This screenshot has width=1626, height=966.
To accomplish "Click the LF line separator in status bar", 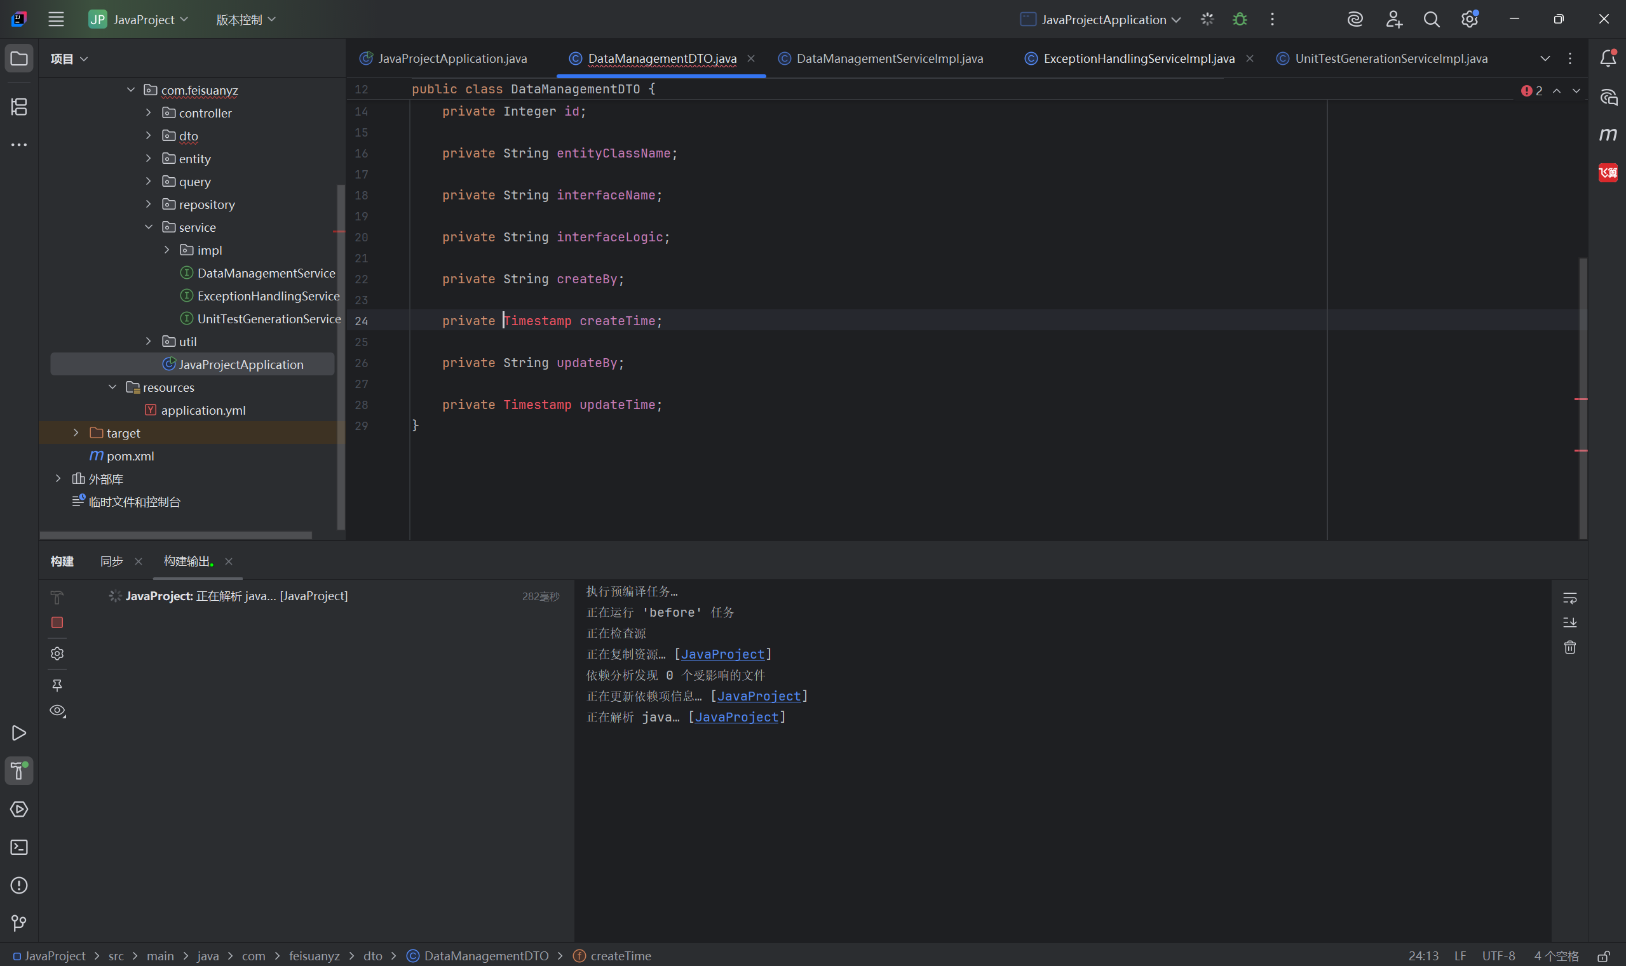I will [x=1460, y=956].
